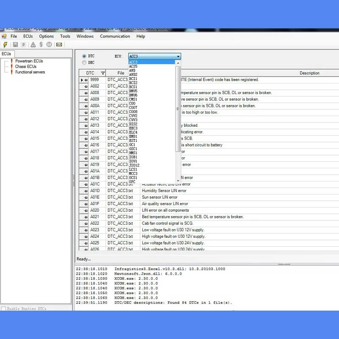Click the warning triangle toolbar icon
339x339 pixels.
click(33, 44)
